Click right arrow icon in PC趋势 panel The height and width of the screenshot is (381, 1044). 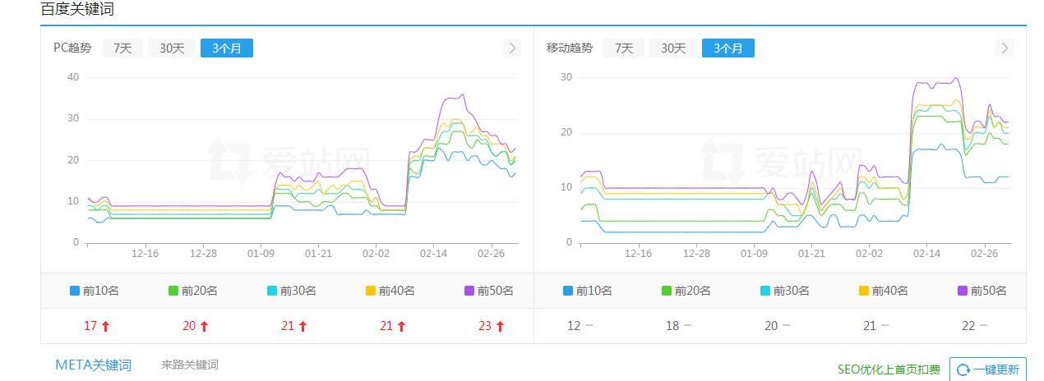(512, 48)
